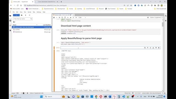
Task: Open a new Chrome tab
Action: click(61, 2)
